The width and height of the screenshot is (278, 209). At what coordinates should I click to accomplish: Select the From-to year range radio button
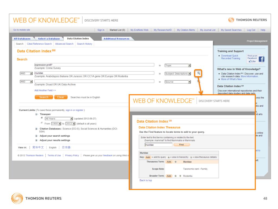tap(42, 123)
